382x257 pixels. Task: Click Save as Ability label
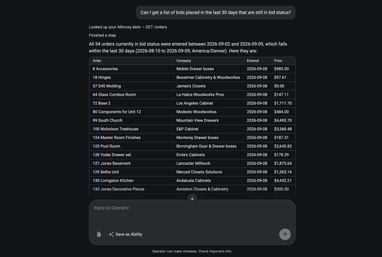pos(129,234)
